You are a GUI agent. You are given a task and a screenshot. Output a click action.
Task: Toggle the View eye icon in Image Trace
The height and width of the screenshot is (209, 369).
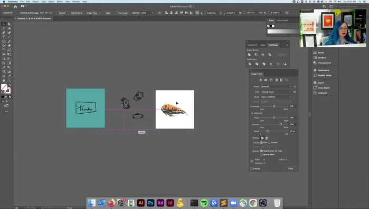click(x=295, y=92)
